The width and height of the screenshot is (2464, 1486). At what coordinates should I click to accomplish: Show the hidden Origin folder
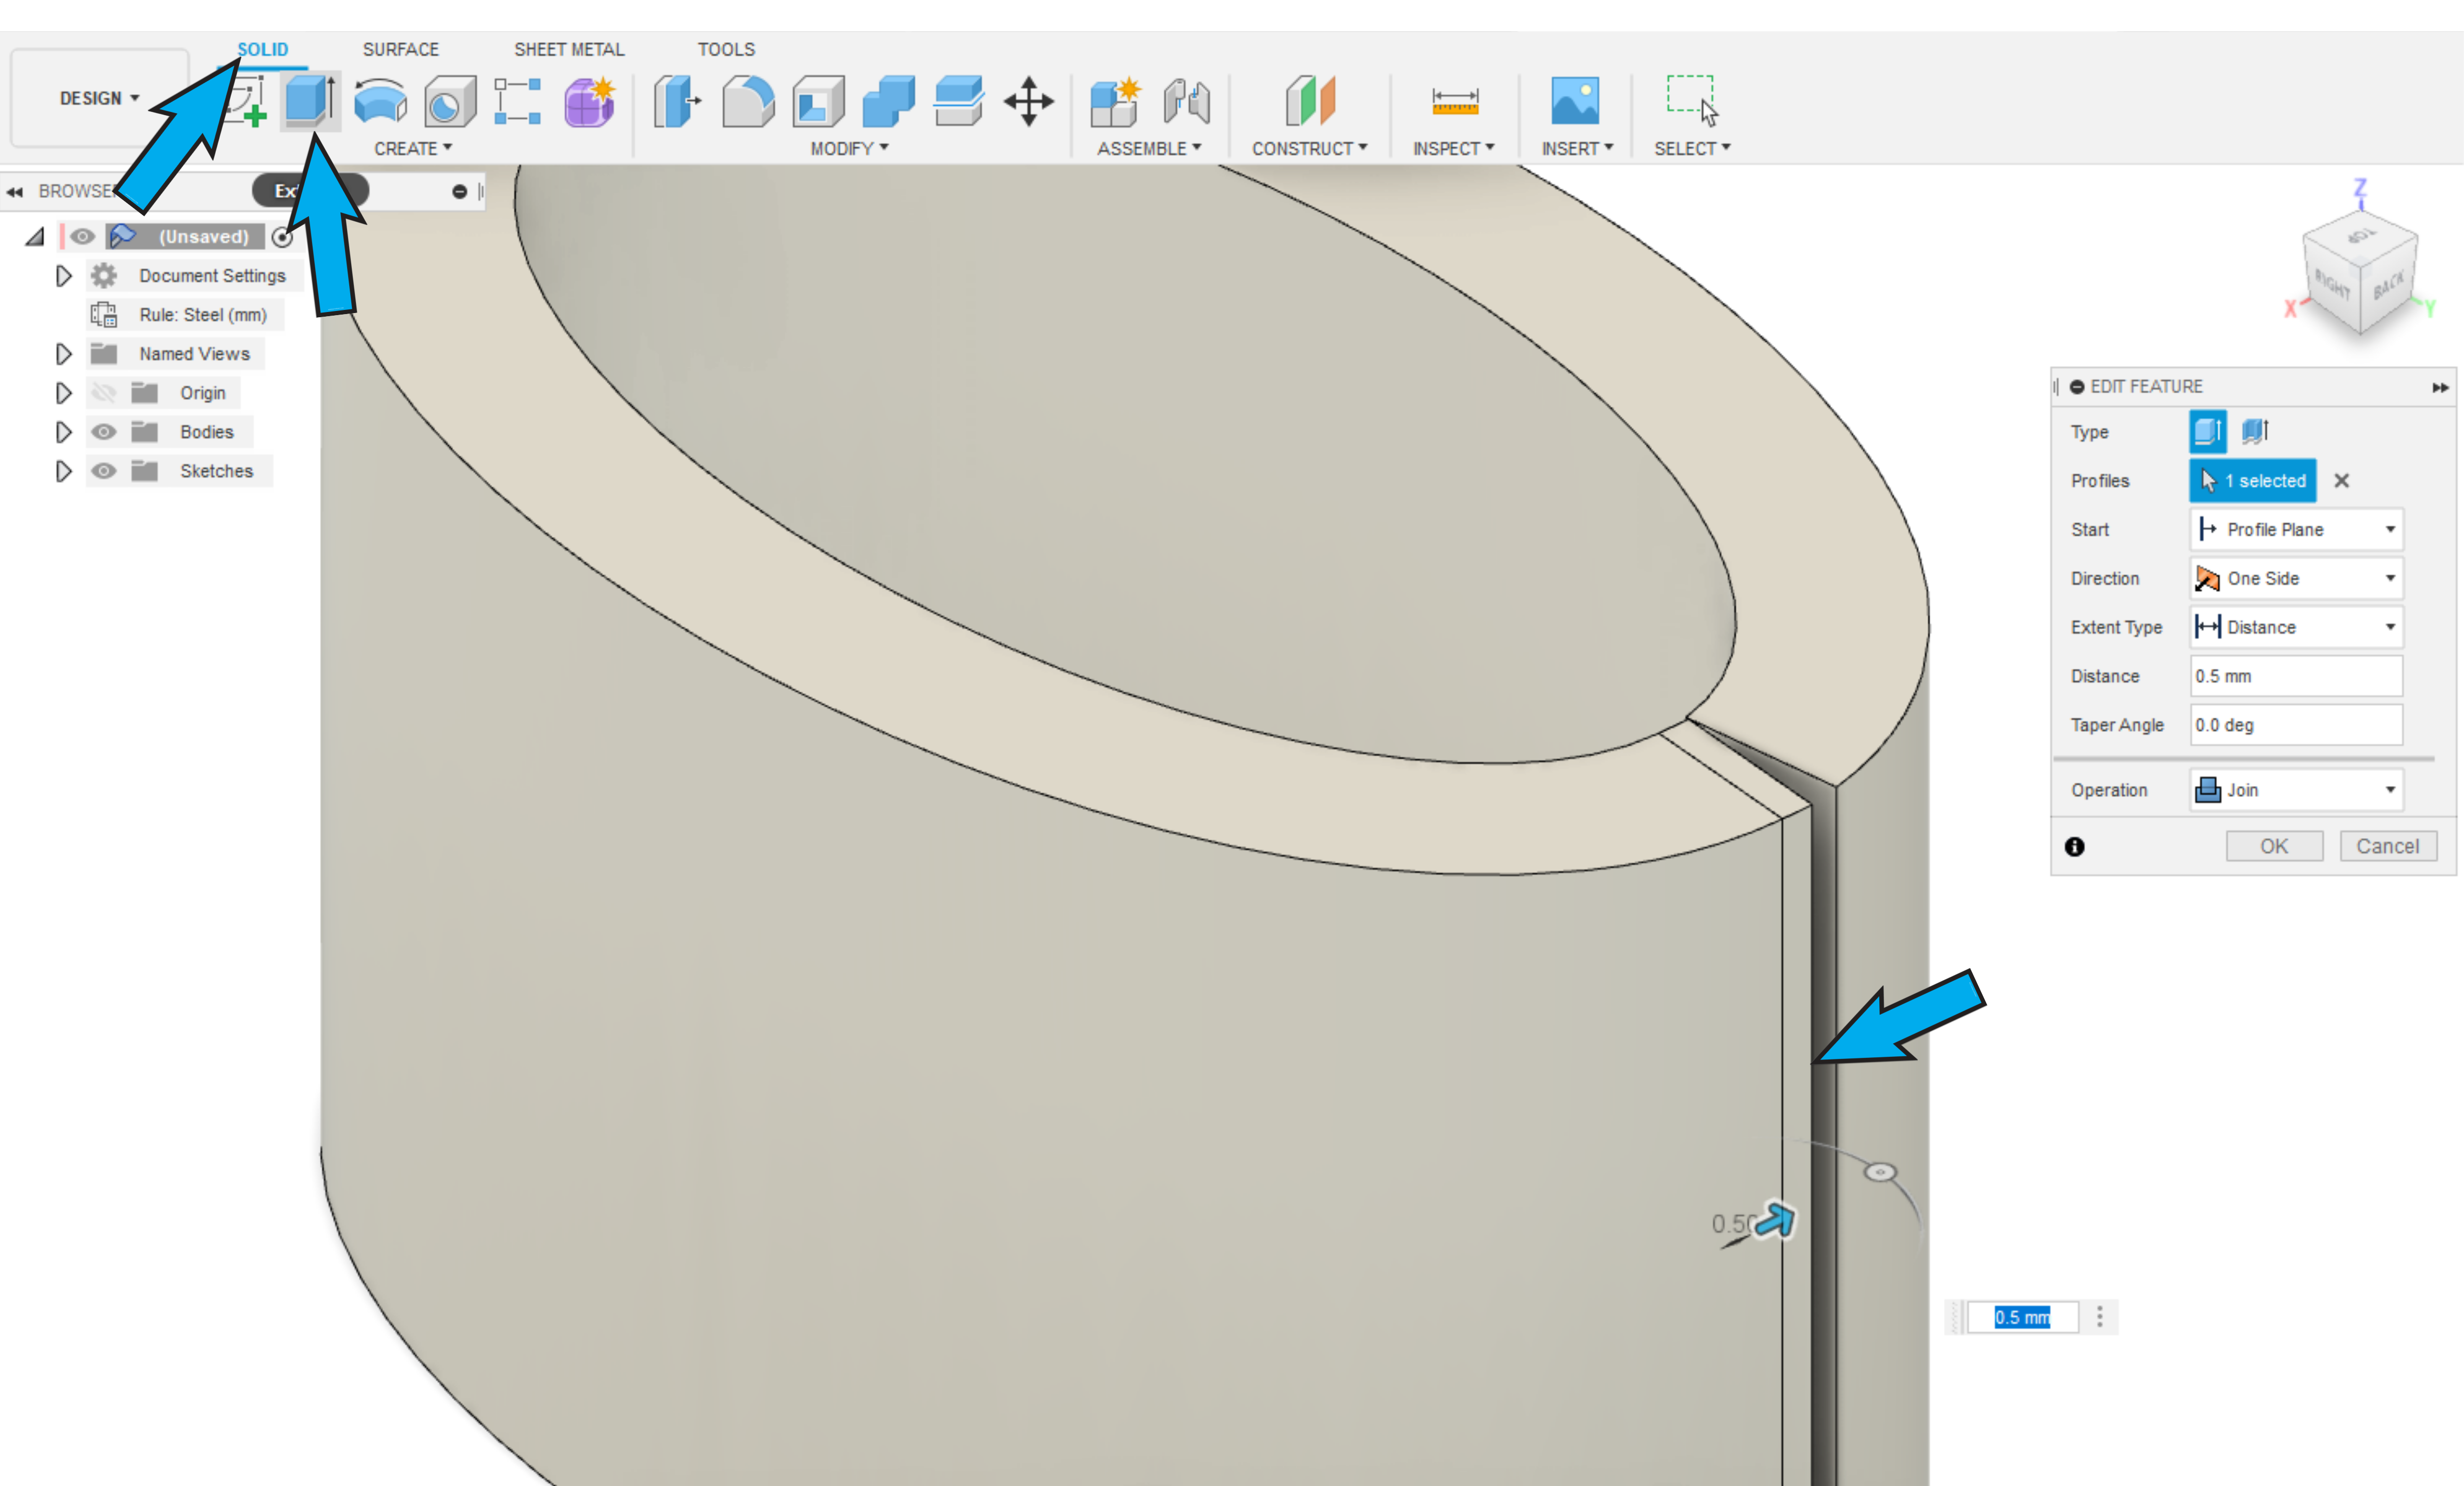pos(103,393)
